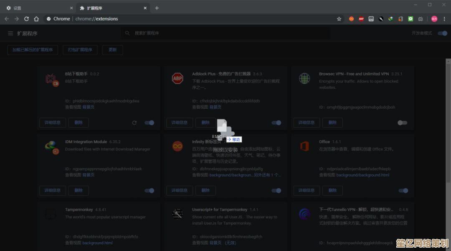Viewport: 451px width, 251px height.
Task: Bookmark this page with the star icon
Action: tap(339, 19)
